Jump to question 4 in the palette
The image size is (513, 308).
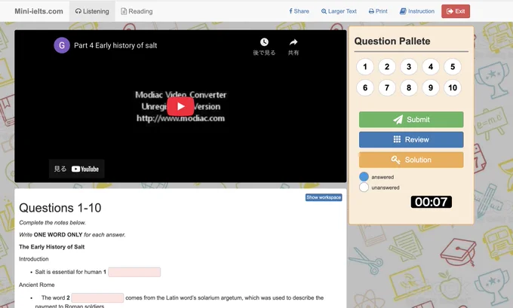pyautogui.click(x=431, y=66)
